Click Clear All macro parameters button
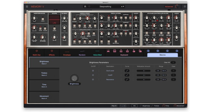The height and width of the screenshot is (112, 211). (x=173, y=62)
